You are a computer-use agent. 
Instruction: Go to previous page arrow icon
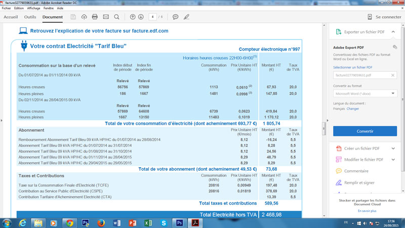pyautogui.click(x=133, y=17)
